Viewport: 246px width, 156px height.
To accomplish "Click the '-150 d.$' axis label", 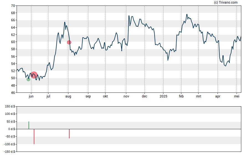I will (10, 152).
